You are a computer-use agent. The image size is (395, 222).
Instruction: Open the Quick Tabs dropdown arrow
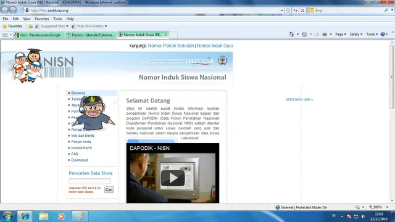click(11, 35)
